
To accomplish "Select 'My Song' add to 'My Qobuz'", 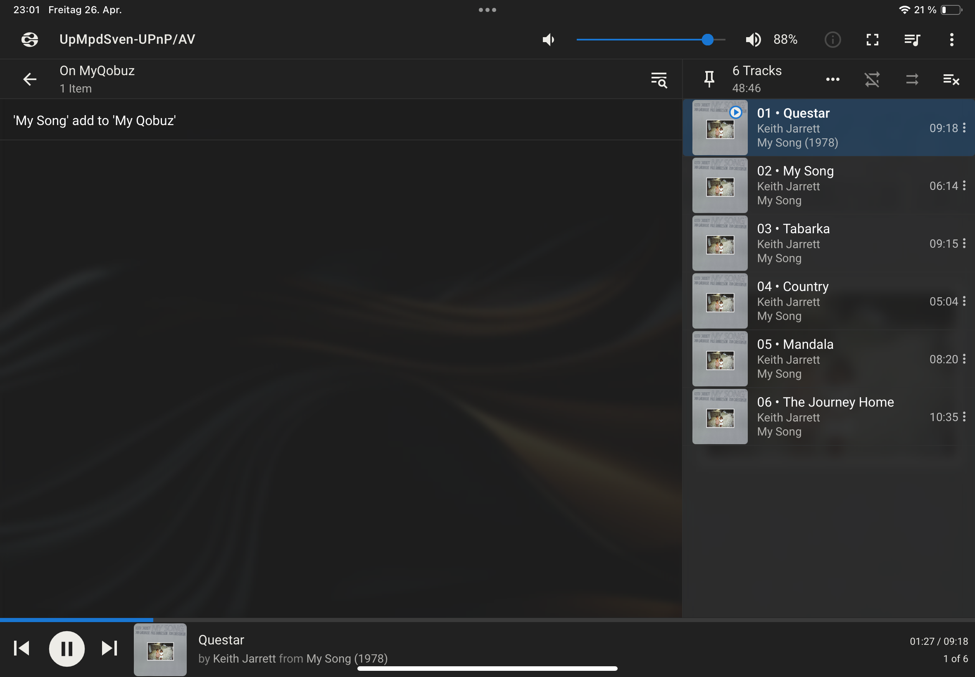I will [x=95, y=121].
